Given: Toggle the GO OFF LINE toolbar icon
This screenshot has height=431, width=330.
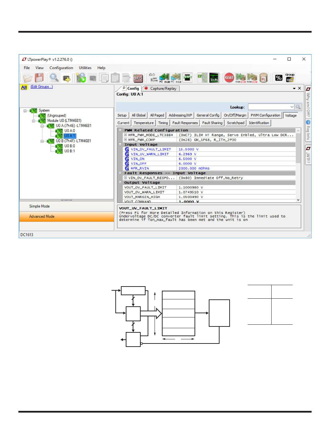Looking at the screenshot, I should pos(153,77).
